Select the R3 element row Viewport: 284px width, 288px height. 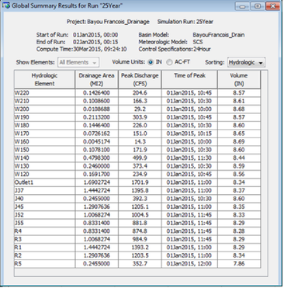[x=137, y=239]
